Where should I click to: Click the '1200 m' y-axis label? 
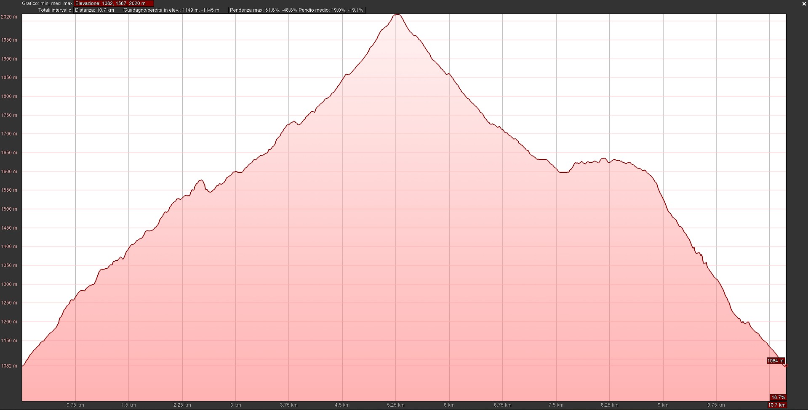point(9,322)
